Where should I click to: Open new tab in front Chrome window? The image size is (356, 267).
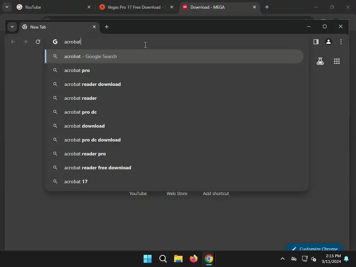point(106,27)
